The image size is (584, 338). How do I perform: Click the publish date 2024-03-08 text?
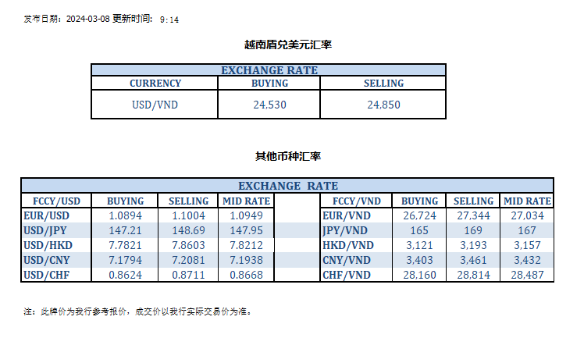(87, 19)
